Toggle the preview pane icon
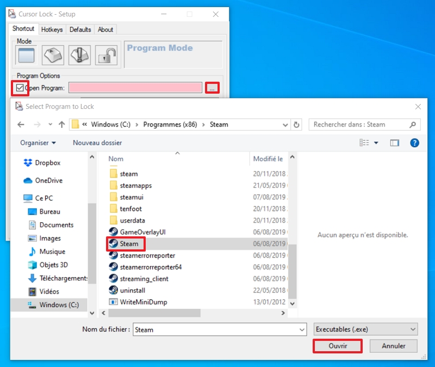435x367 pixels. [x=395, y=143]
